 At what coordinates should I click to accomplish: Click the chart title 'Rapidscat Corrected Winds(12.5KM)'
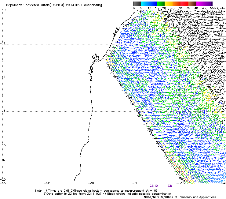(x=35, y=5)
